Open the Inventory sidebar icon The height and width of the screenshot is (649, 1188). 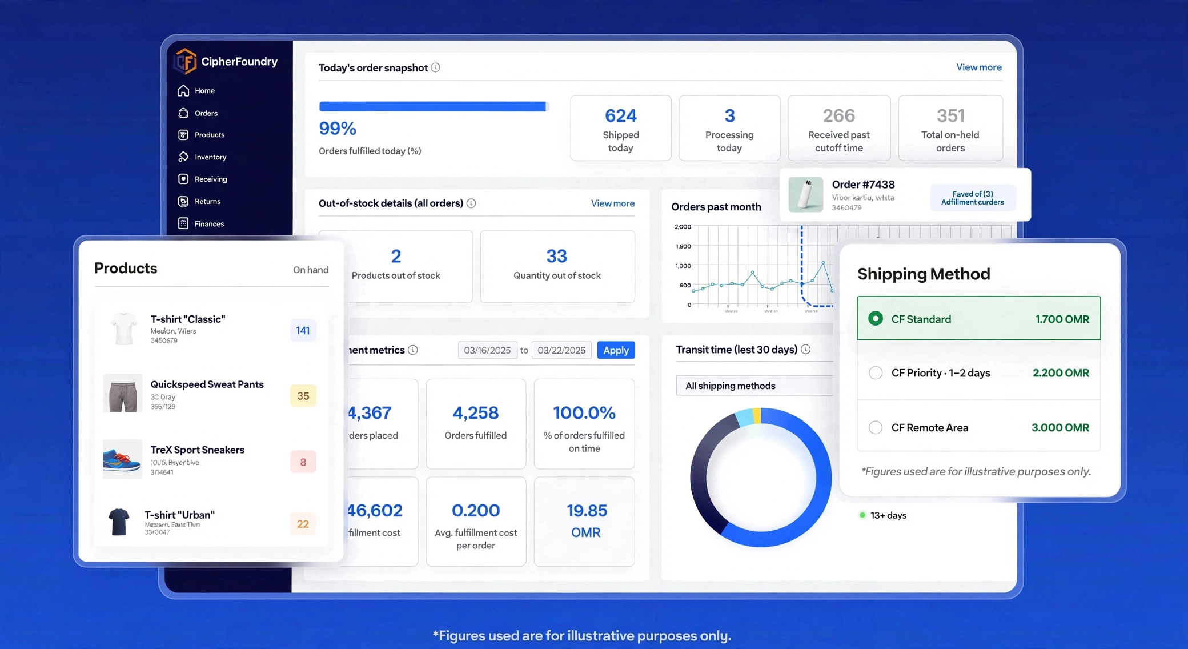183,157
